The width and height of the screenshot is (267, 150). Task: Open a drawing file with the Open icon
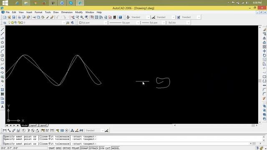(x=9, y=17)
